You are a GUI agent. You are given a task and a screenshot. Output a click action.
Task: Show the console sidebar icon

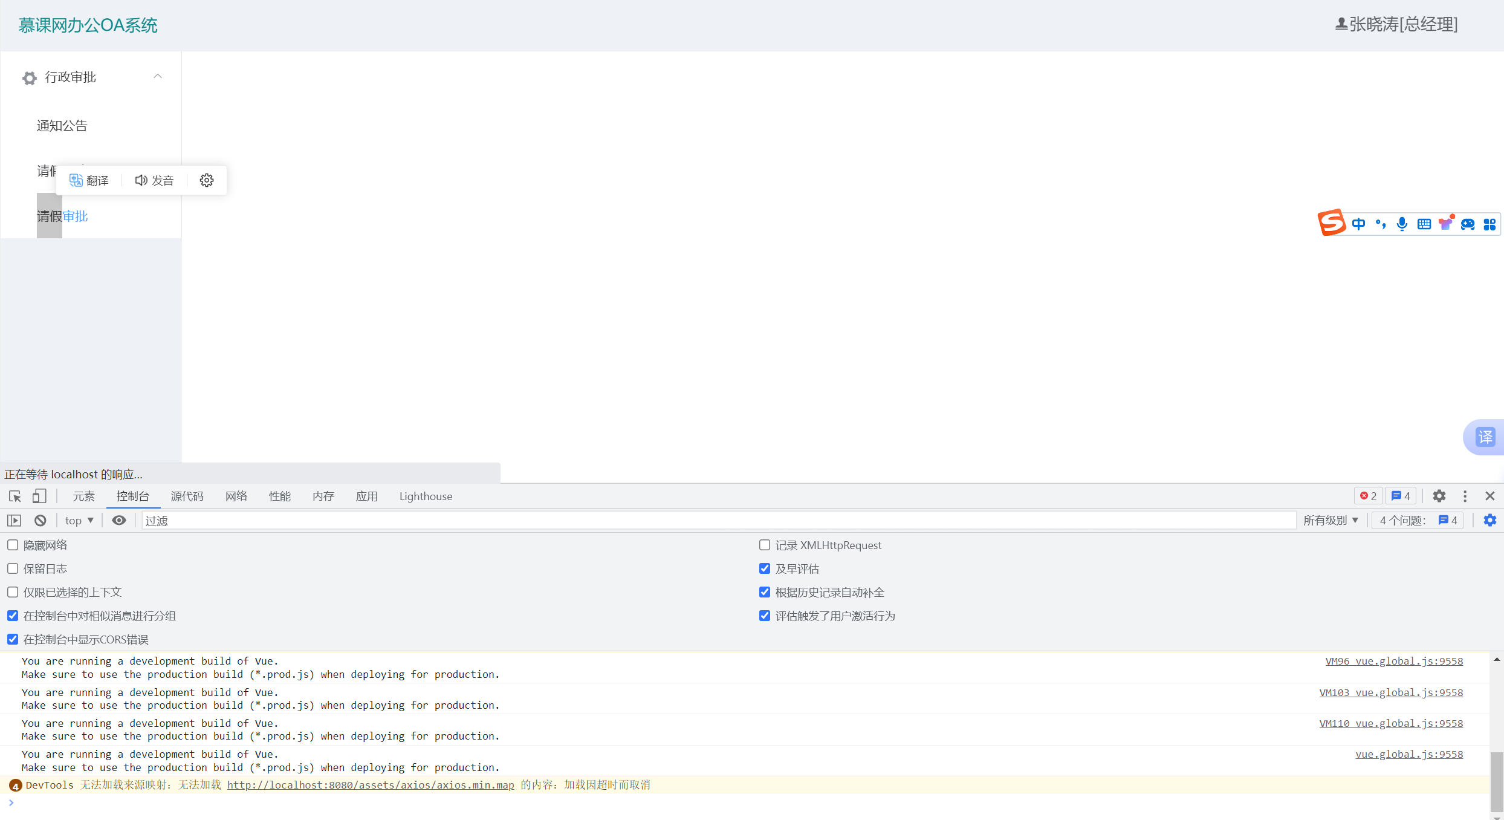click(14, 521)
